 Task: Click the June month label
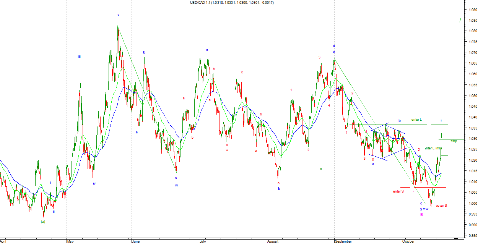[x=137, y=241]
